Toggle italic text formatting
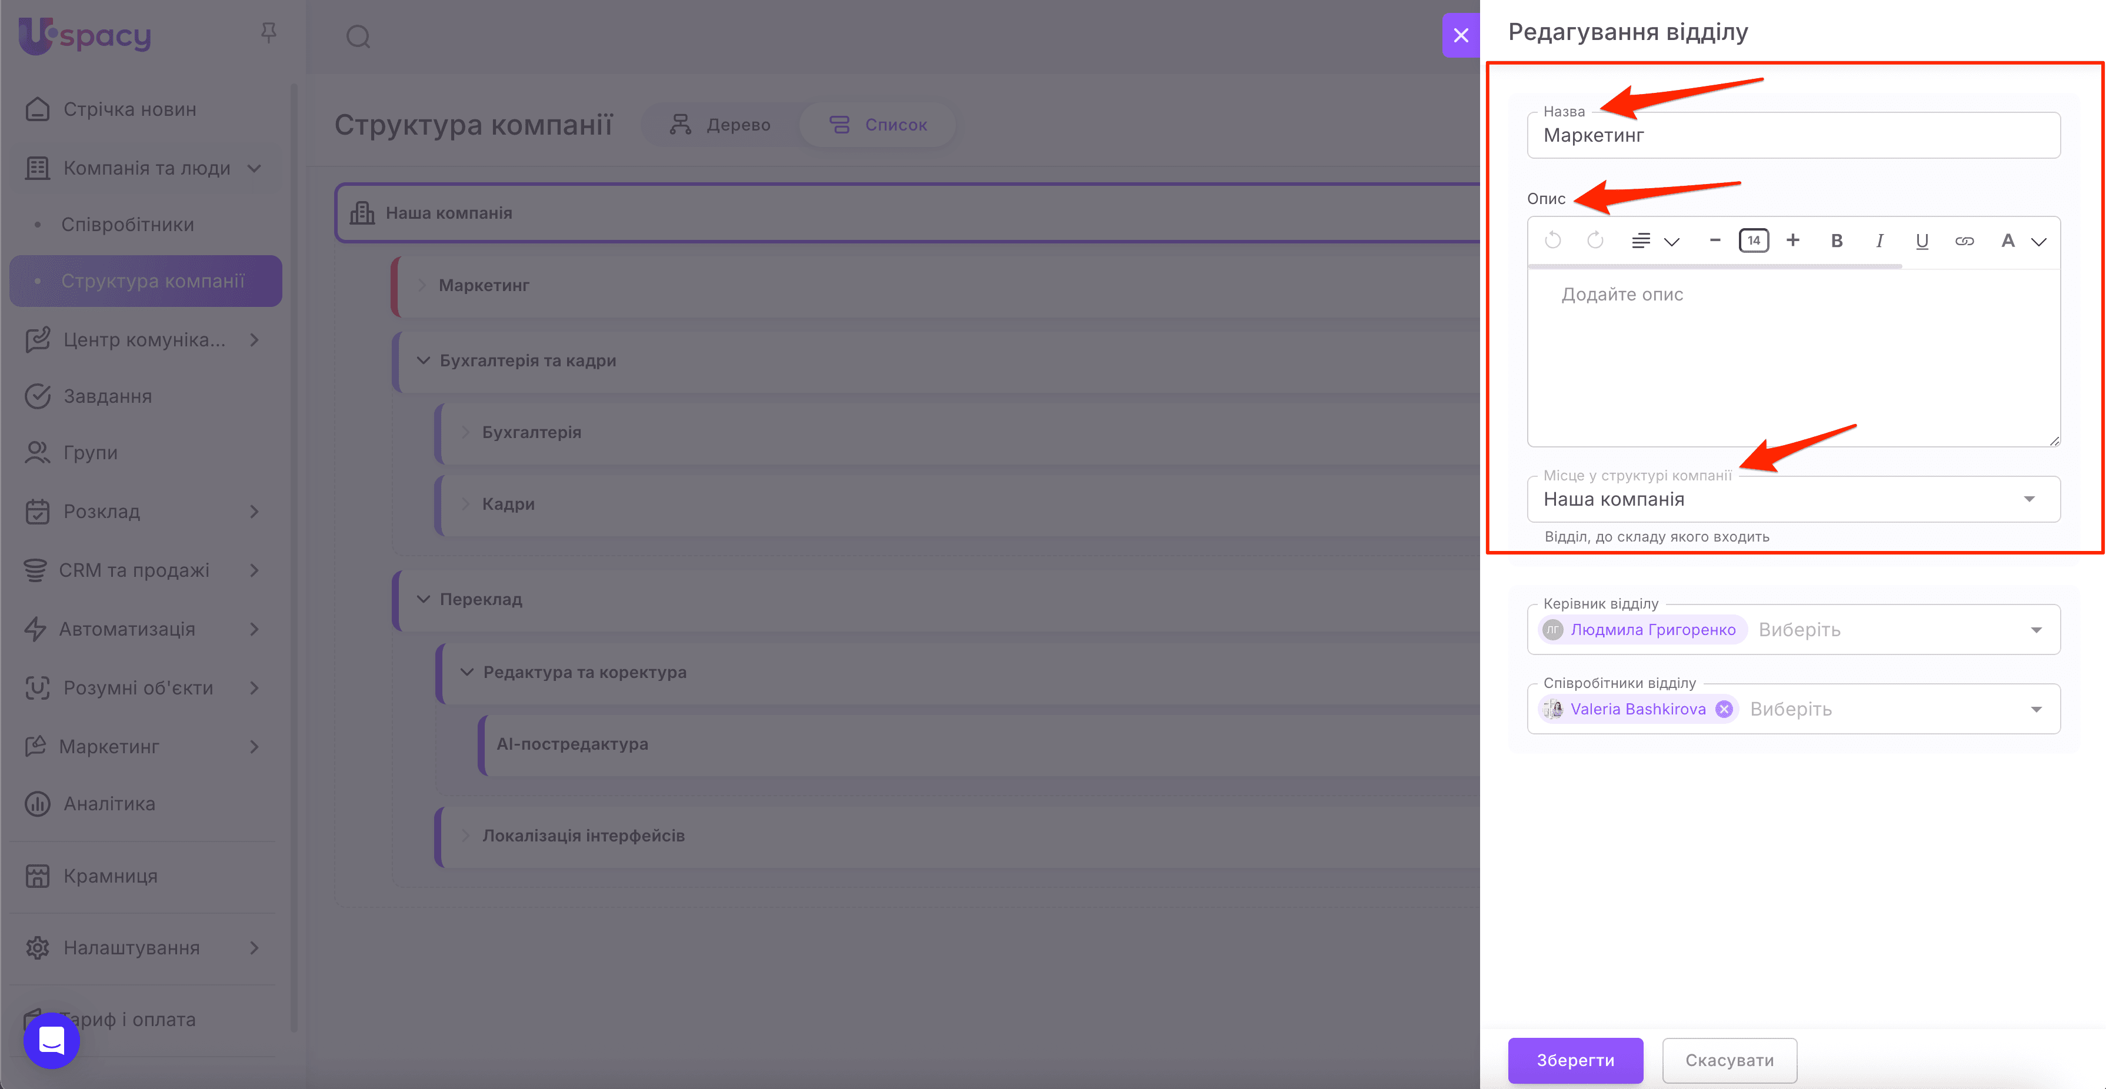 pyautogui.click(x=1879, y=240)
